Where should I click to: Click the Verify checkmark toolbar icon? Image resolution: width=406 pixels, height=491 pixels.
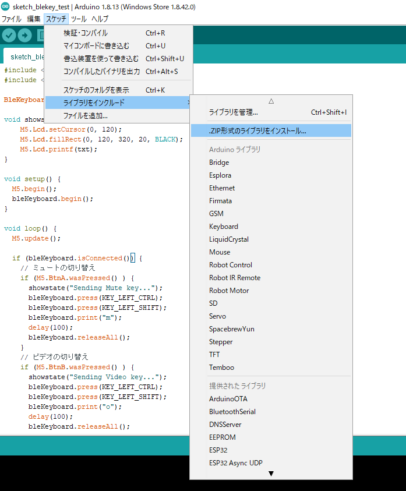[9, 35]
